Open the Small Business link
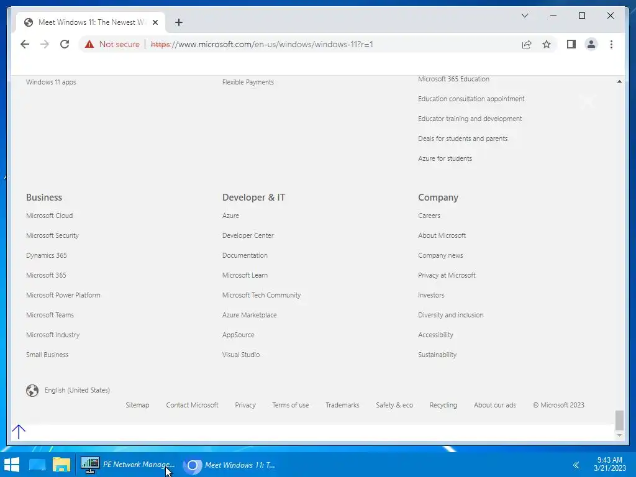Screen dimensions: 636x477 click(47, 355)
